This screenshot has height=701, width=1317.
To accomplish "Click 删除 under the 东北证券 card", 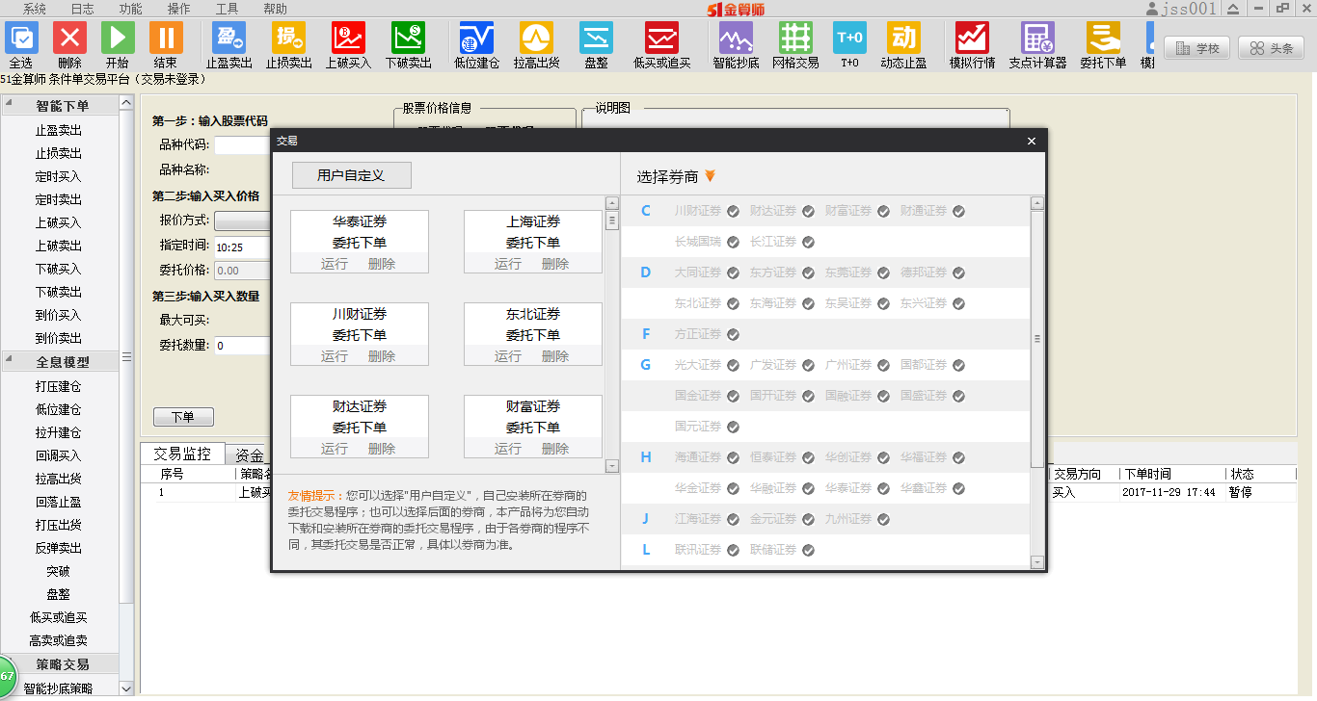I will (555, 356).
